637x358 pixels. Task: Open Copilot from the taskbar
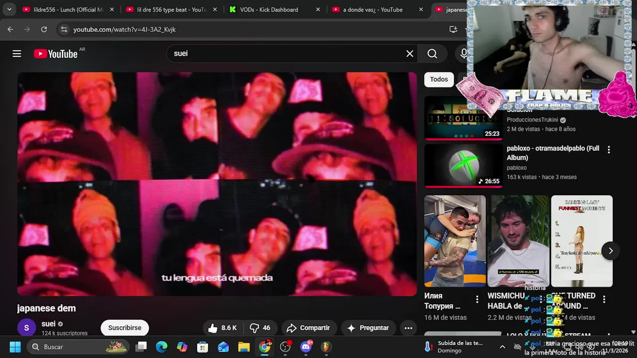[182, 347]
